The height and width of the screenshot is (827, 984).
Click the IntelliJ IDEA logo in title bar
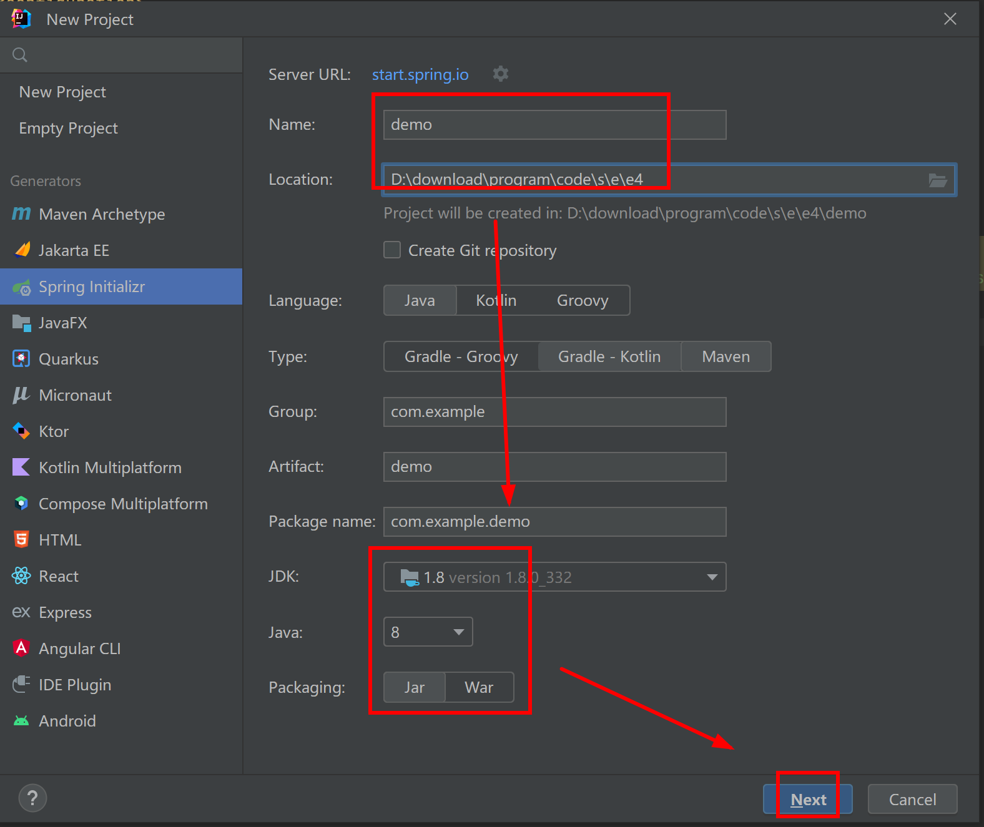tap(21, 19)
